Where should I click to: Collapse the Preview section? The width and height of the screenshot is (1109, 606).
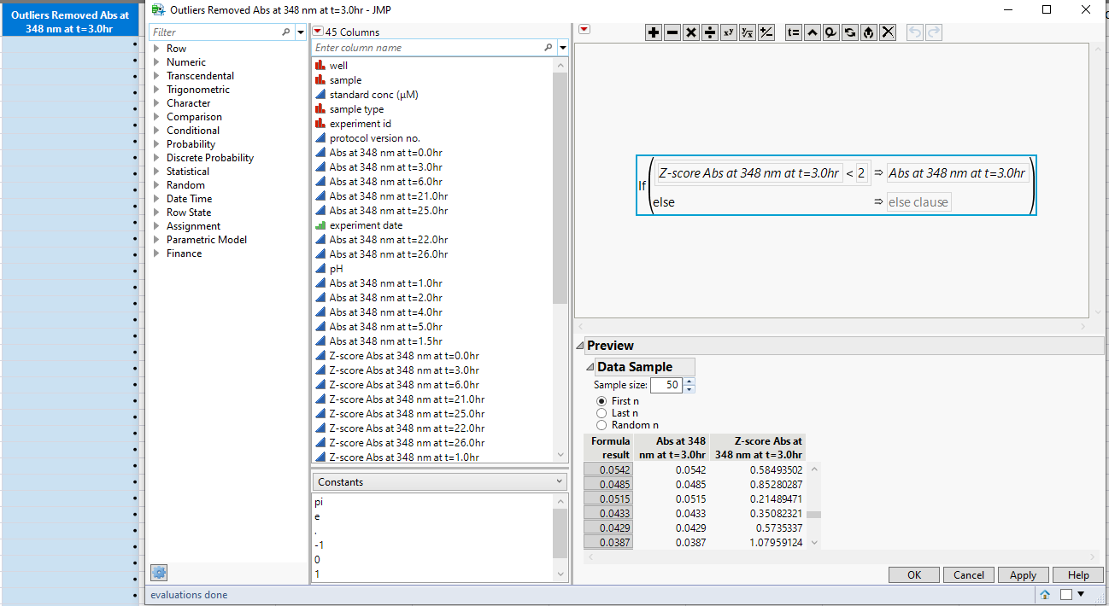580,346
